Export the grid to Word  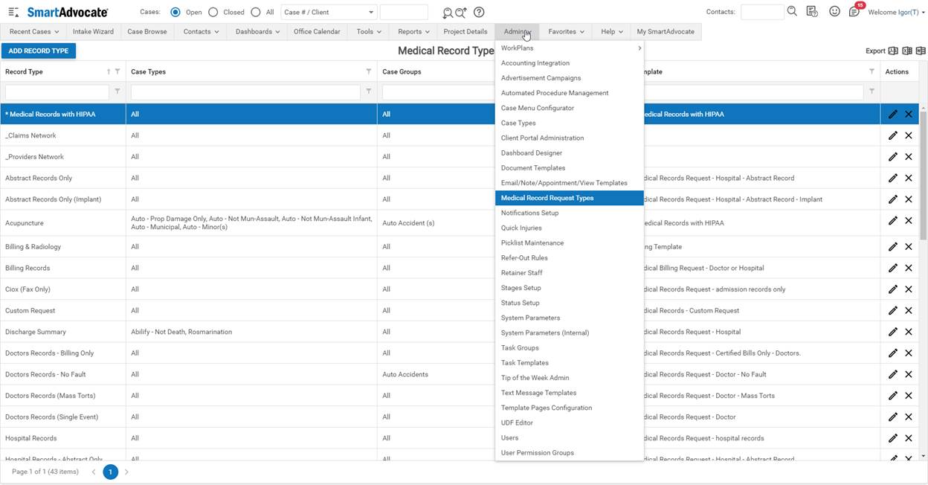tap(921, 51)
